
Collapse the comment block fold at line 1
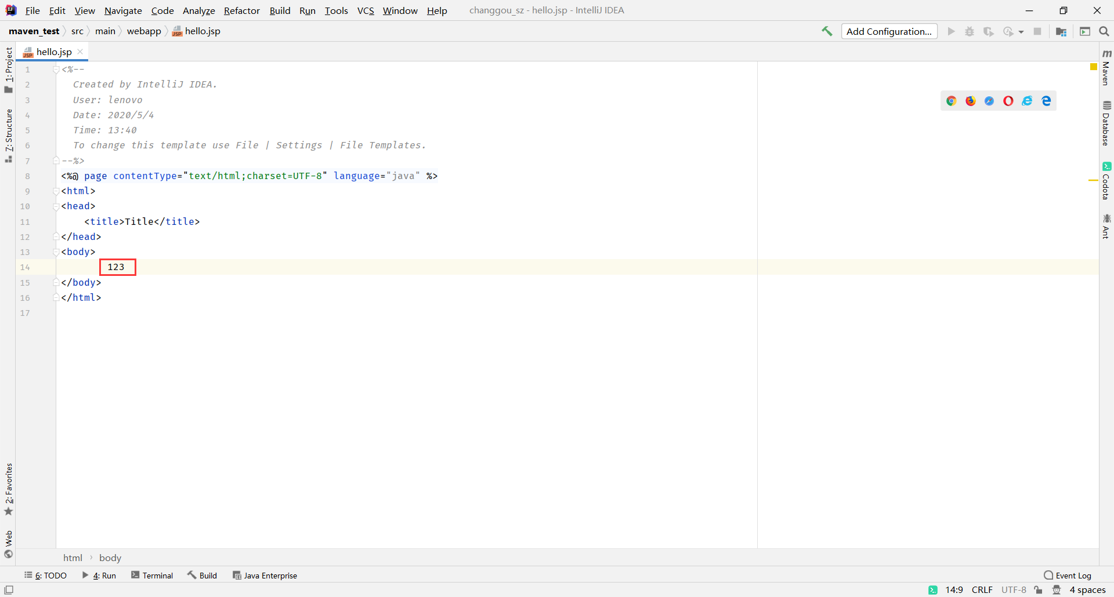click(56, 70)
